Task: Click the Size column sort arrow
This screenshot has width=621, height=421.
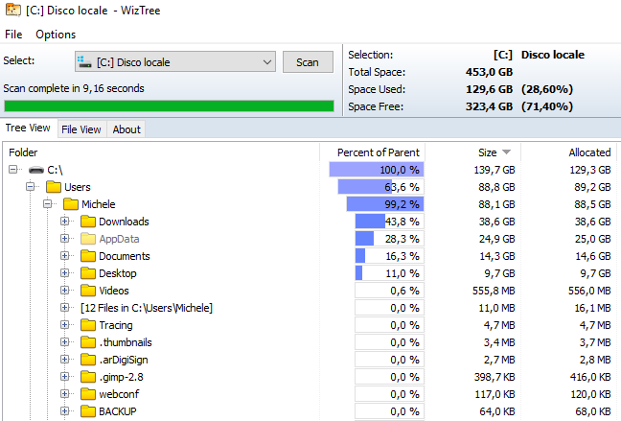Action: [506, 152]
